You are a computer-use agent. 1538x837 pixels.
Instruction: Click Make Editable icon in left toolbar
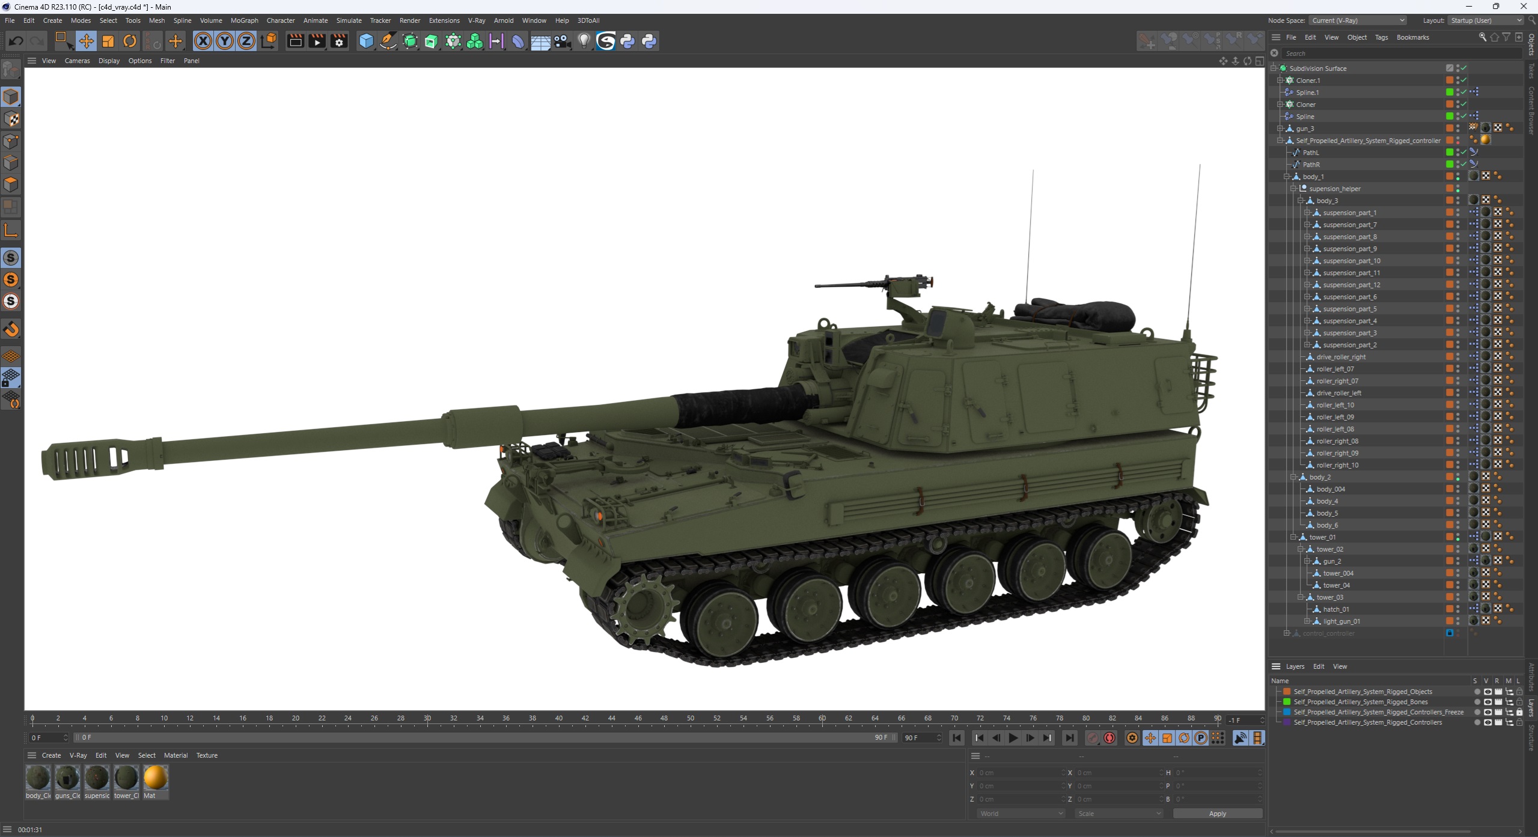(11, 70)
